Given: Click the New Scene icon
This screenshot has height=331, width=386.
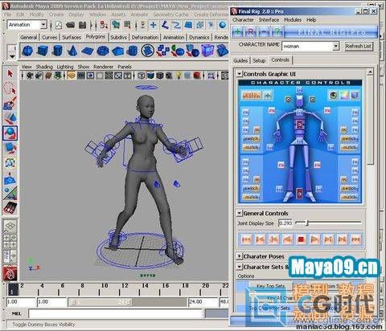Looking at the screenshot, I should pyautogui.click(x=59, y=25).
